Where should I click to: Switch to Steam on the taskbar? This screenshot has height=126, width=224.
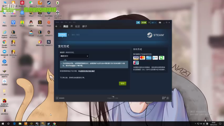click(48, 124)
